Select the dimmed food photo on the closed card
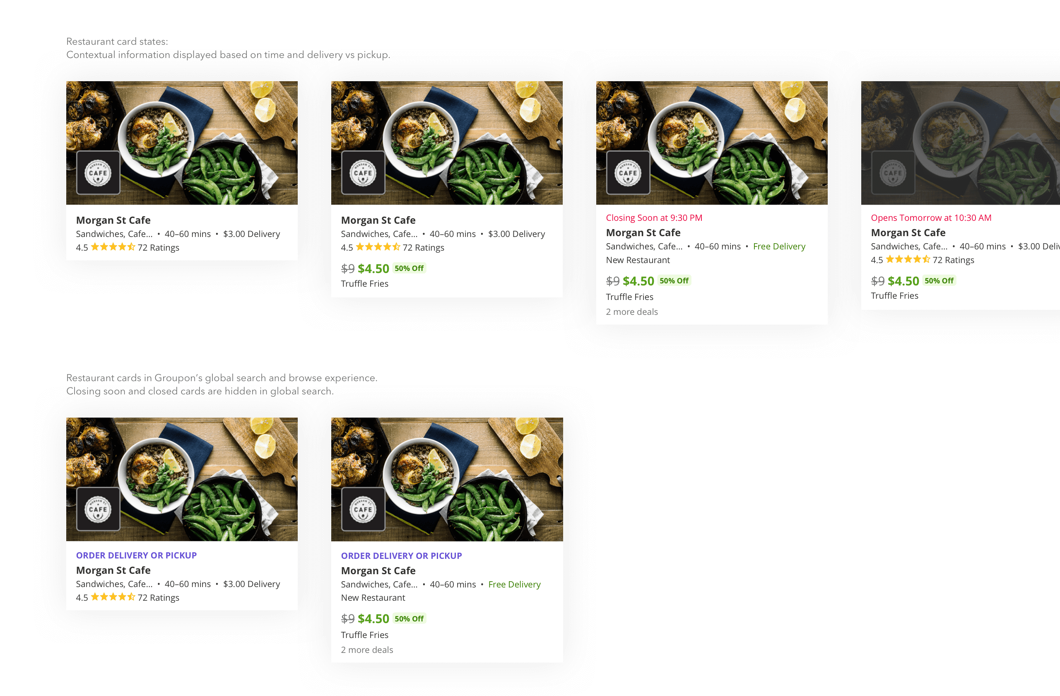 pos(961,143)
